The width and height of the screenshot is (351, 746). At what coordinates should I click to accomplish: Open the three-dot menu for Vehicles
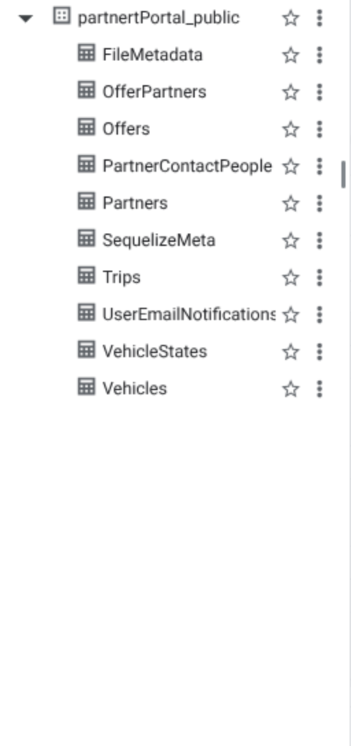click(319, 389)
